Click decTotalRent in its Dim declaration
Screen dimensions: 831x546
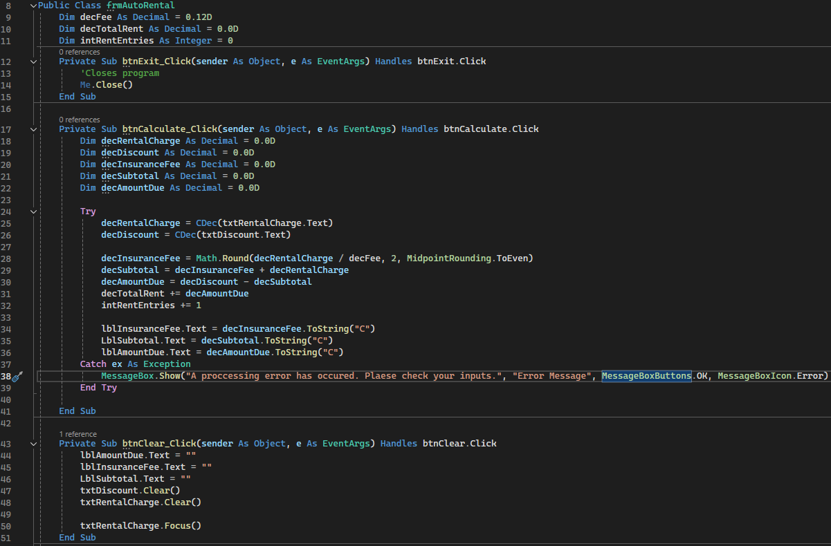[x=111, y=29]
